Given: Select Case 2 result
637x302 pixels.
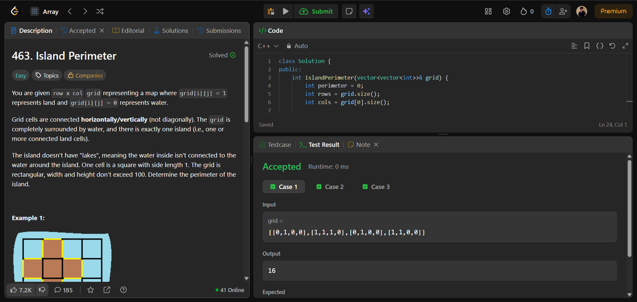Looking at the screenshot, I should tap(330, 186).
